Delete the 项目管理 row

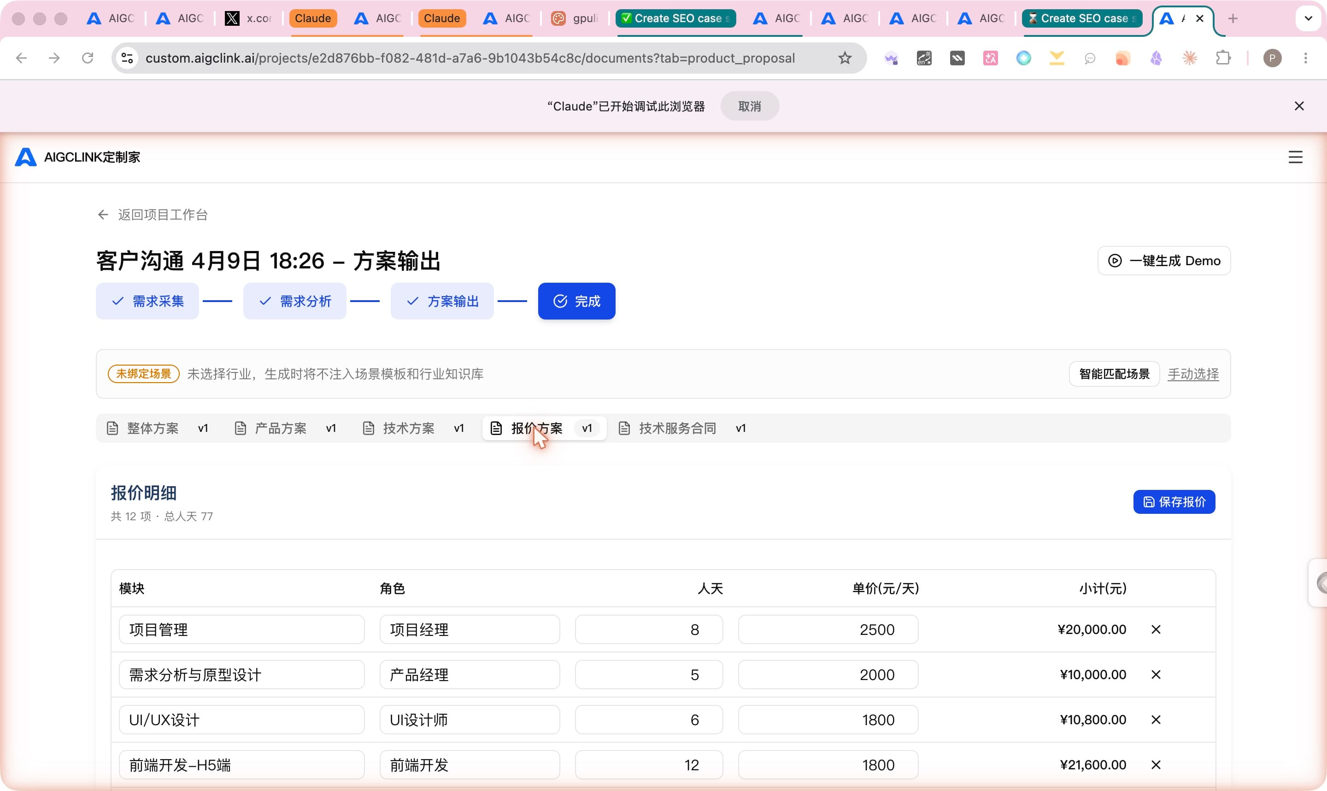[1155, 629]
